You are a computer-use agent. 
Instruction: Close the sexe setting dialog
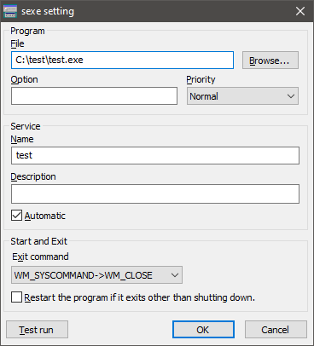click(300, 11)
